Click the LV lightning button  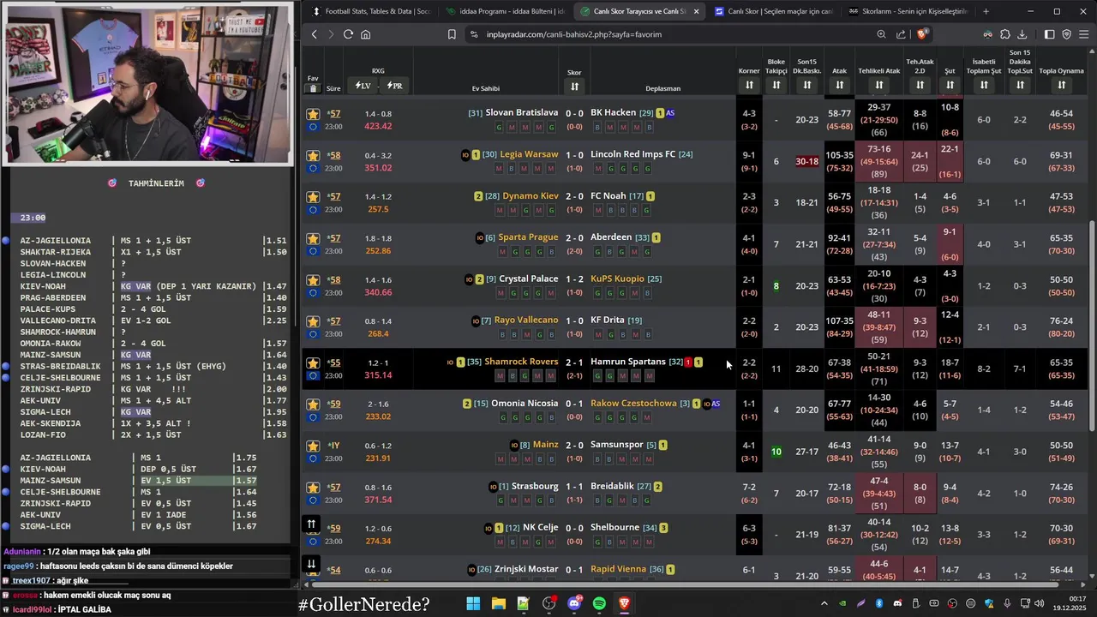(363, 86)
